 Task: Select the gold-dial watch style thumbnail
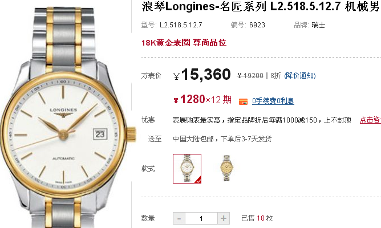[x=226, y=168]
